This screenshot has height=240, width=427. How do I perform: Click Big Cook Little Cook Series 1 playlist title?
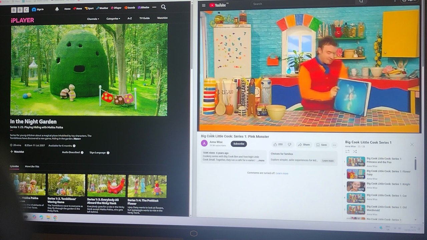(x=368, y=142)
